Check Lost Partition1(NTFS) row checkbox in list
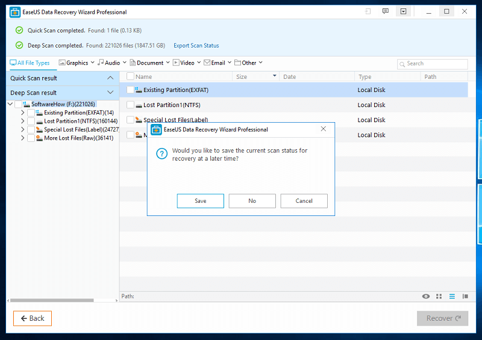The width and height of the screenshot is (482, 340). click(130, 105)
